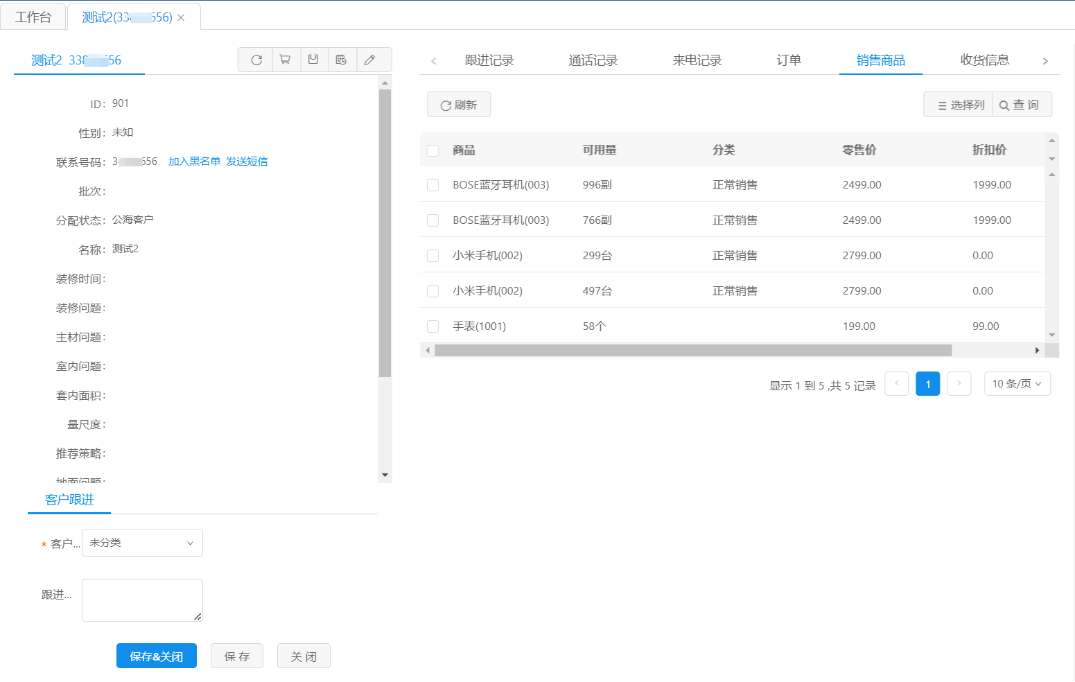Click the 折扣价 column header
This screenshot has width=1075, height=682.
click(989, 150)
